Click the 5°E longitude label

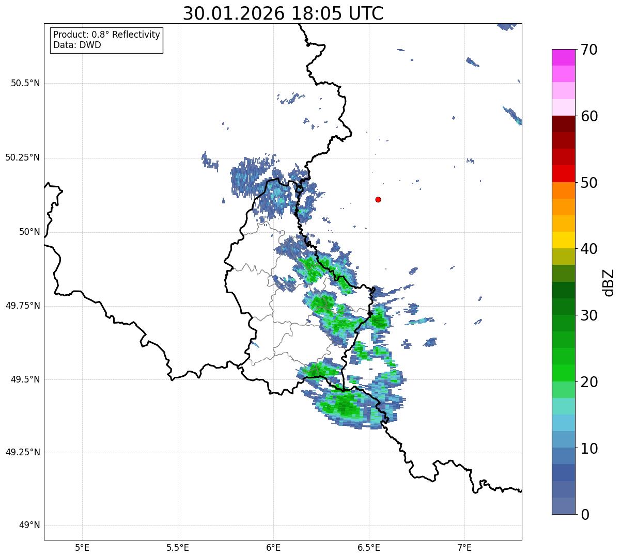[82, 548]
